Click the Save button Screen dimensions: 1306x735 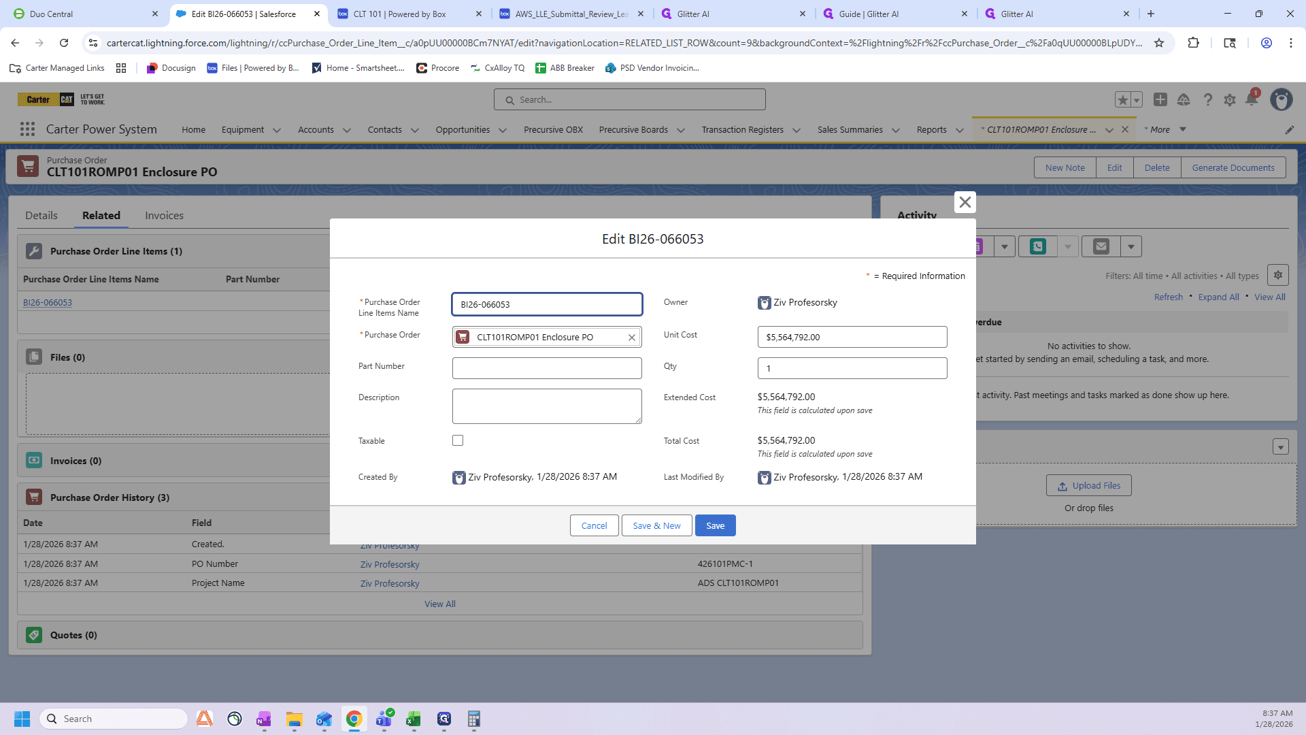[x=715, y=525]
